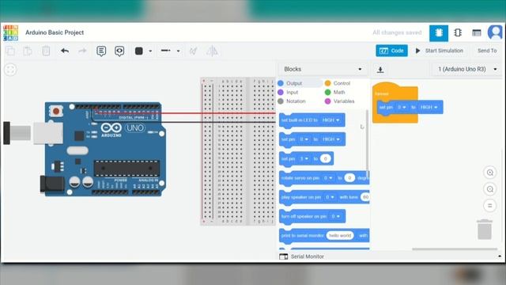The image size is (506, 285).
Task: Click the Rotate icon
Action: point(193,51)
